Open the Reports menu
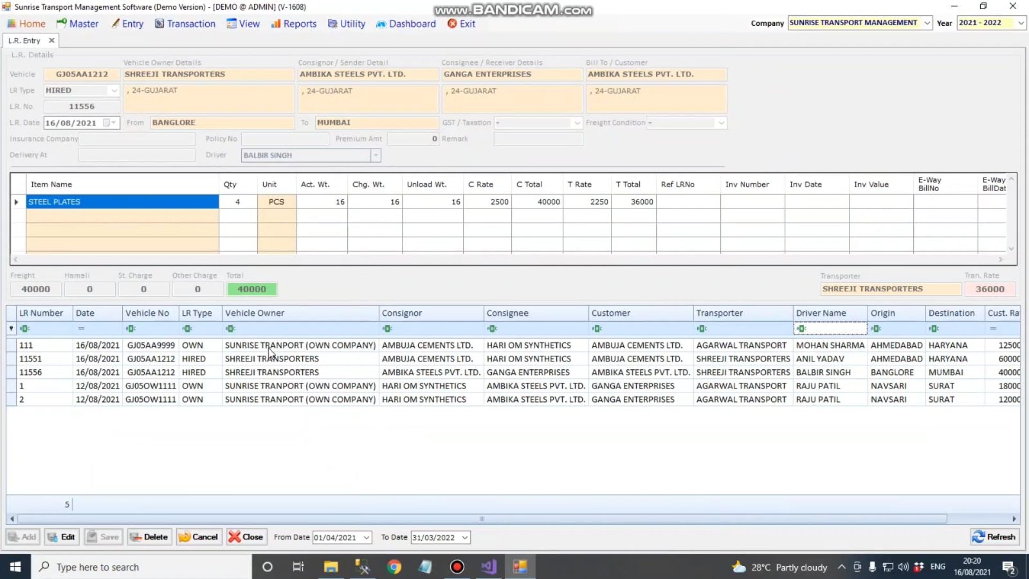 (293, 24)
